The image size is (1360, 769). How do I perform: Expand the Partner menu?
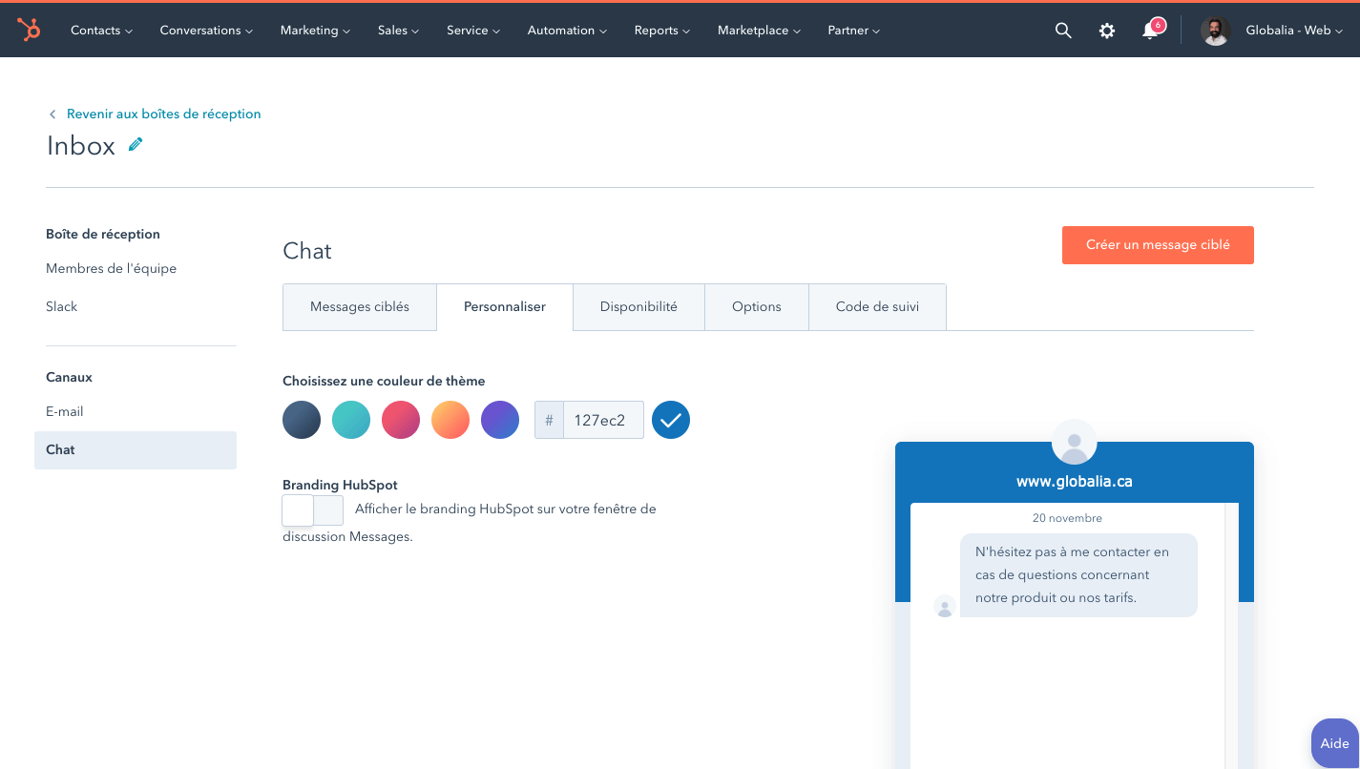click(x=853, y=31)
